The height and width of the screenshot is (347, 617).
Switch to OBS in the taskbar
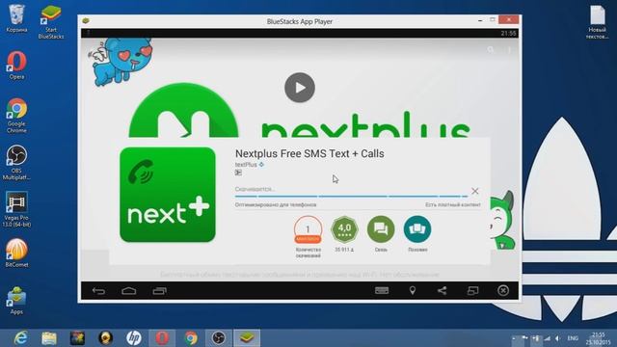(219, 338)
